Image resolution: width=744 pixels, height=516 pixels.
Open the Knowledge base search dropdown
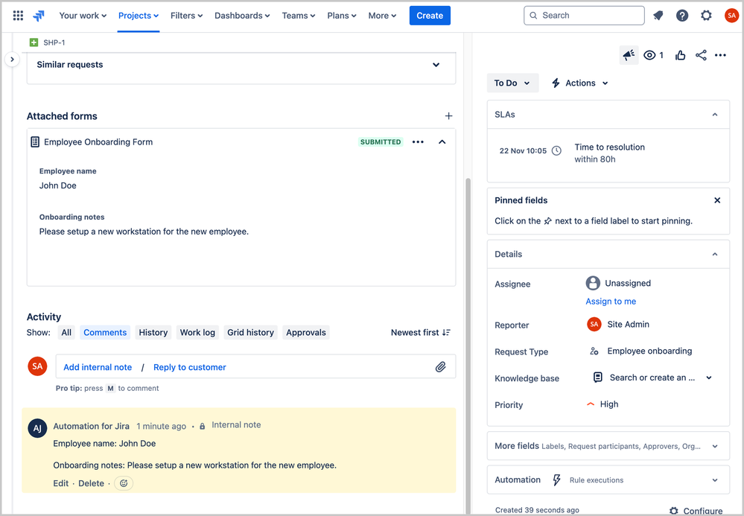[x=709, y=378]
